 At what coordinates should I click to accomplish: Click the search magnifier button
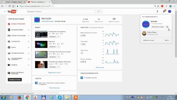pos(99,11)
